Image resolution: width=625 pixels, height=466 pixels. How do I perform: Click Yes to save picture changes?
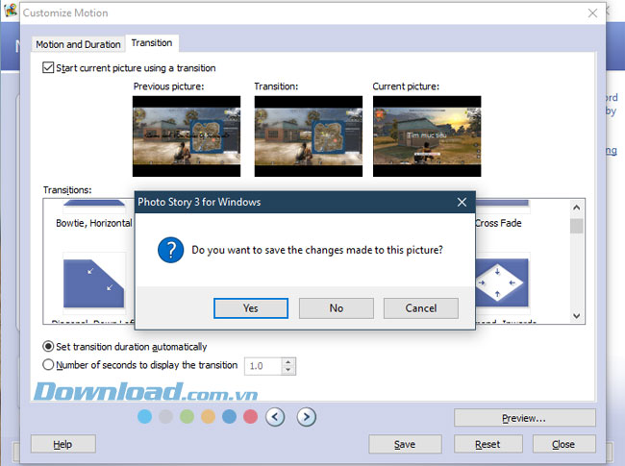tap(251, 308)
